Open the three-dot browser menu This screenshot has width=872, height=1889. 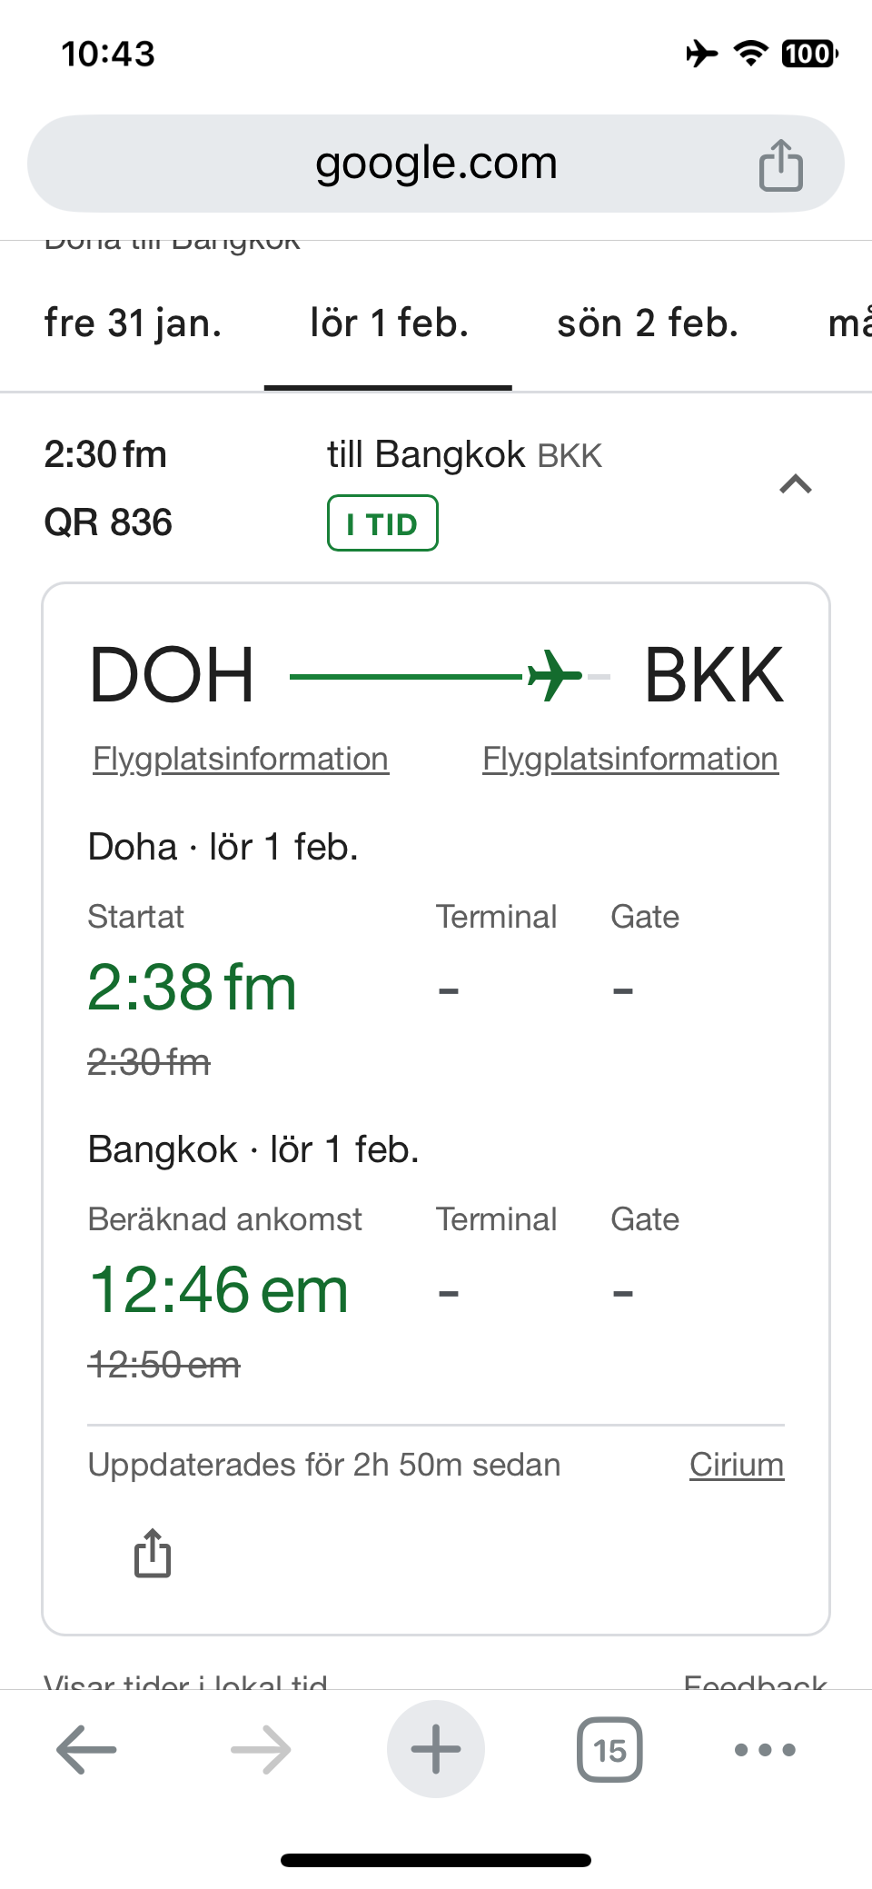765,1749
